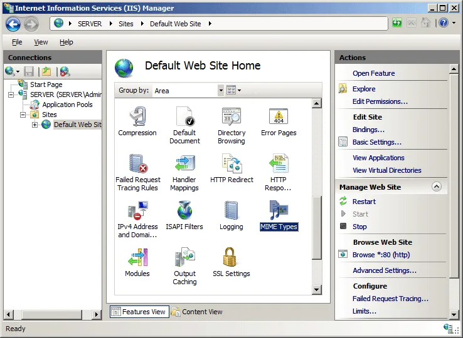Click the SERVER breadcrumb in address bar

pos(90,24)
